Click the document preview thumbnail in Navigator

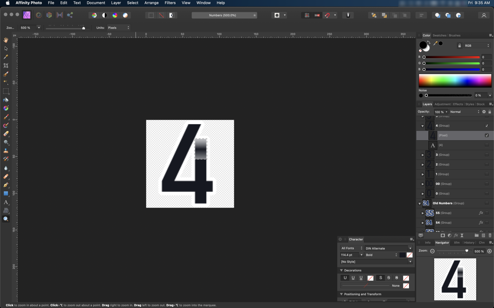(x=455, y=279)
